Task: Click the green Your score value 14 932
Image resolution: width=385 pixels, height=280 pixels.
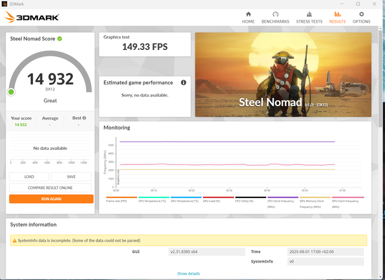Action: pos(20,125)
